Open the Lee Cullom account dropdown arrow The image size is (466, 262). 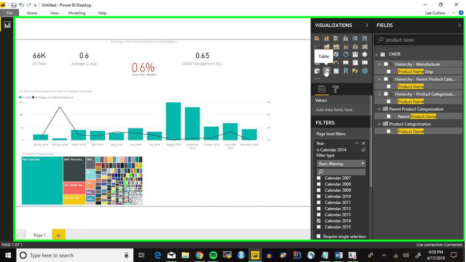click(x=453, y=13)
